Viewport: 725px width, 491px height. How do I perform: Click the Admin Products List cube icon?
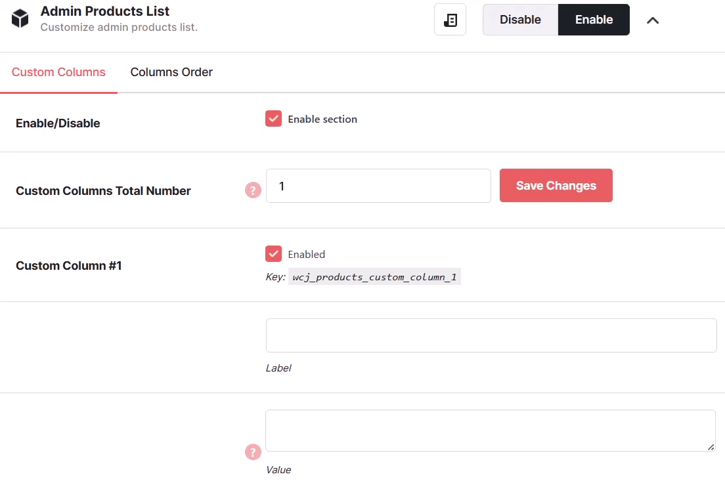[x=20, y=19]
